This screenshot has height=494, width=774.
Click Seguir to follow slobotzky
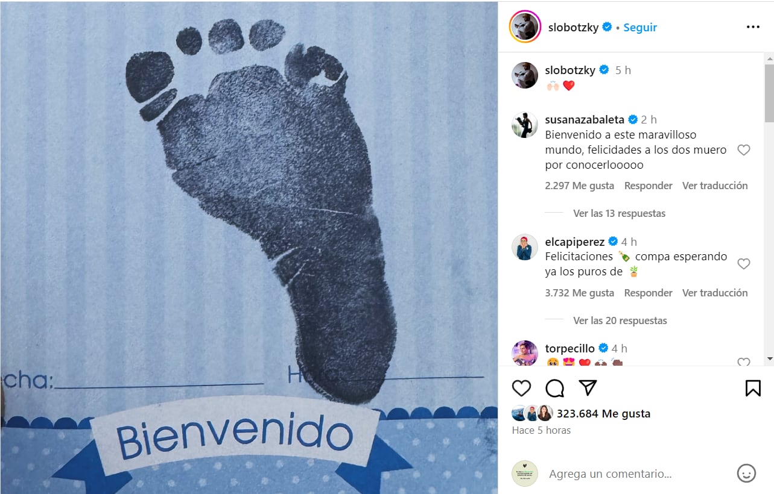pyautogui.click(x=640, y=27)
